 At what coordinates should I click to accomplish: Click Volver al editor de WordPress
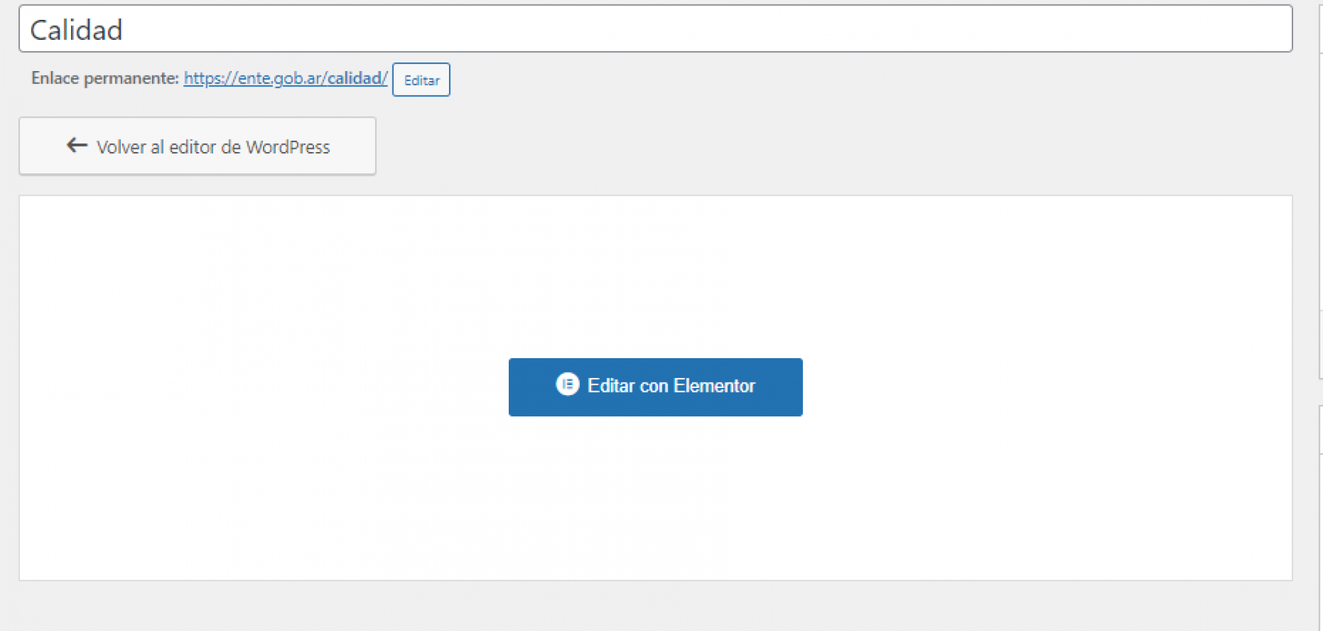197,146
